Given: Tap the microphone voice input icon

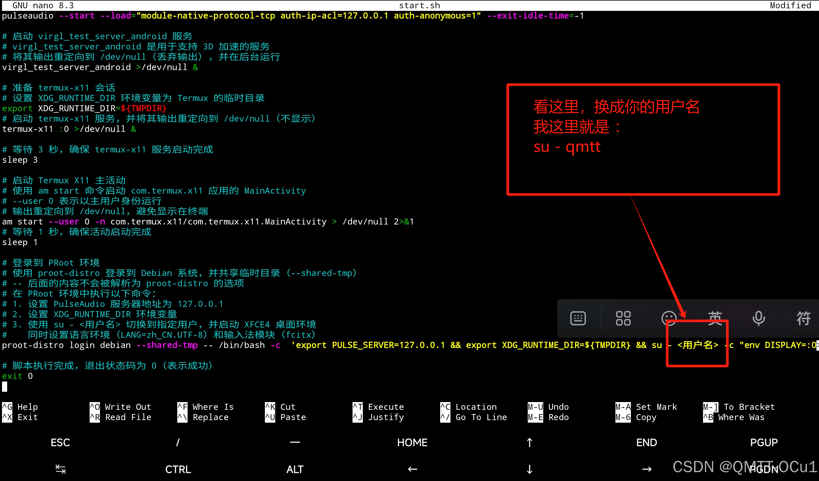Looking at the screenshot, I should coord(759,318).
